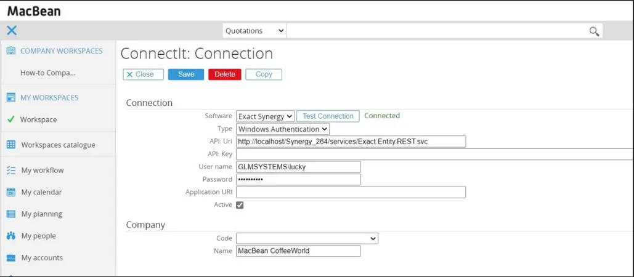Click the My people icon

10,236
